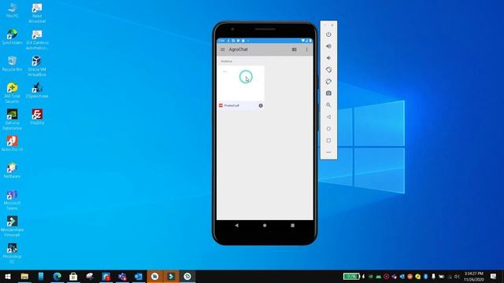
Task: Open emulator extended controls (three dots)
Action: 328,152
